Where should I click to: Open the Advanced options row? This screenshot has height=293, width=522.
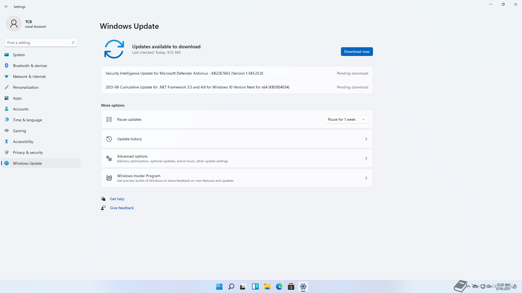click(x=237, y=158)
